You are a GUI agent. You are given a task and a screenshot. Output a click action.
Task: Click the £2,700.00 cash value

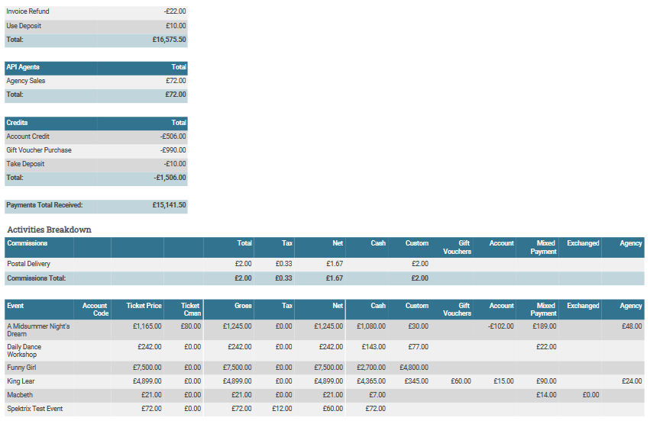371,368
